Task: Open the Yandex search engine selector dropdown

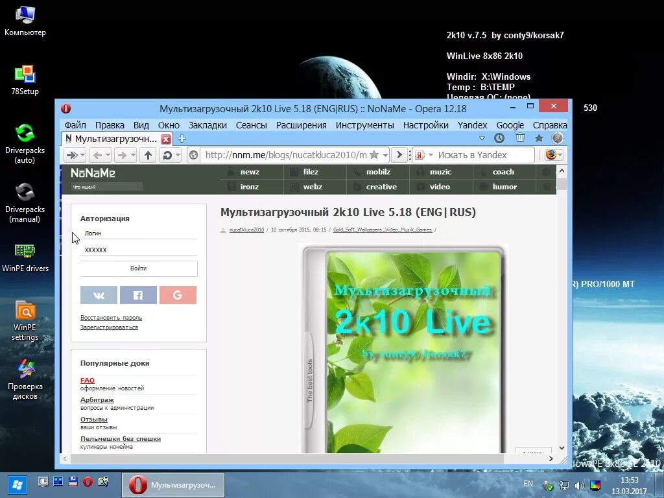Action: pyautogui.click(x=428, y=155)
